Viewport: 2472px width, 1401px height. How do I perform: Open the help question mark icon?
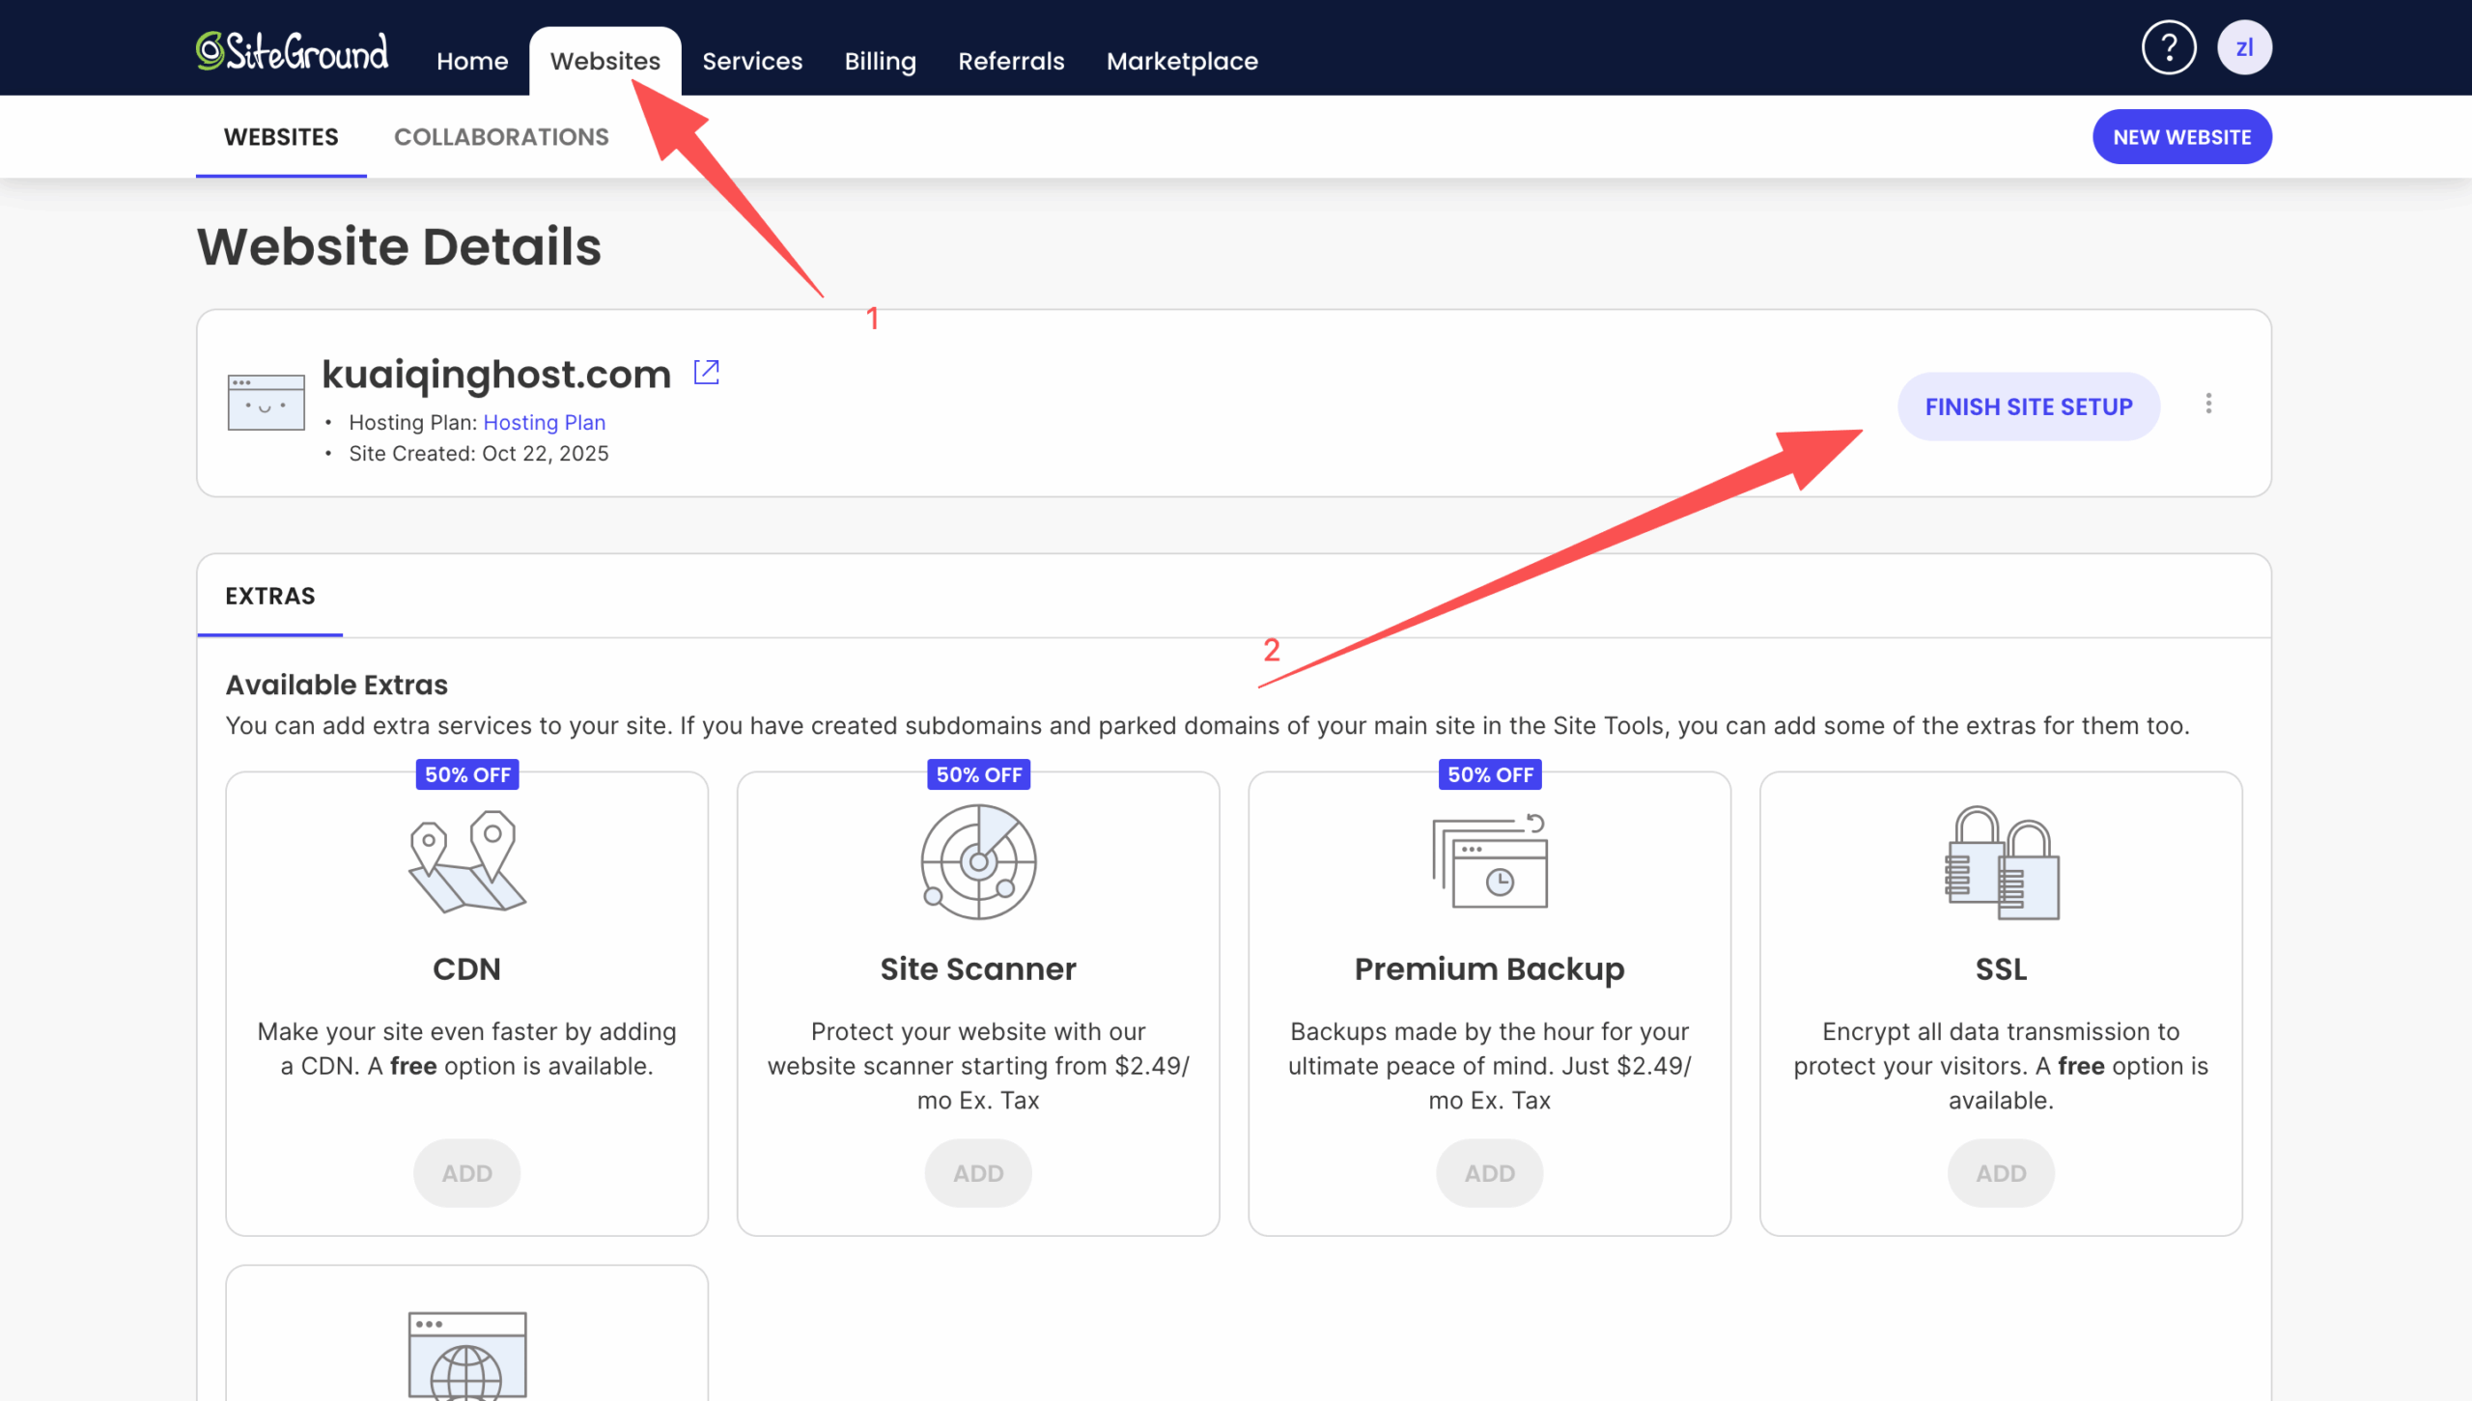pos(2168,47)
